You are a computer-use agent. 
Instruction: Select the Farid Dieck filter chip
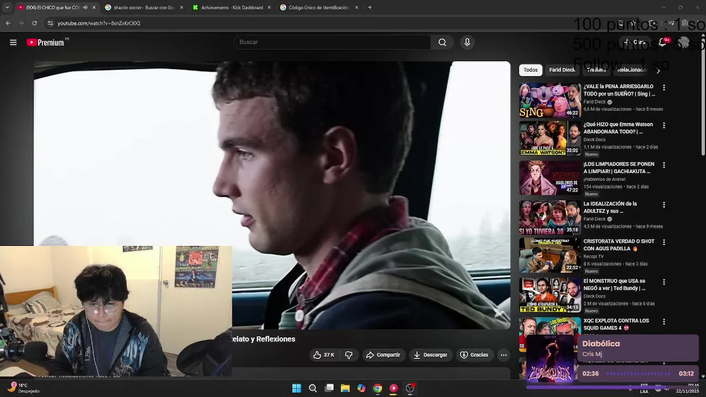562,70
